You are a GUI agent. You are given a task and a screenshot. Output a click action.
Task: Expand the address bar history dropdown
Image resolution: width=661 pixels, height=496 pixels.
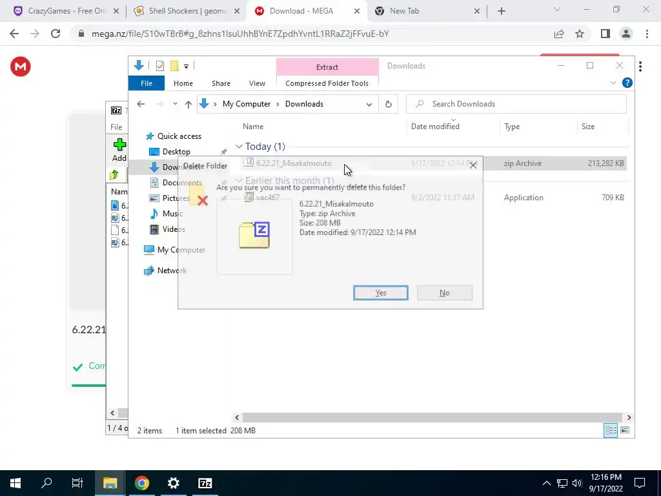click(x=369, y=104)
